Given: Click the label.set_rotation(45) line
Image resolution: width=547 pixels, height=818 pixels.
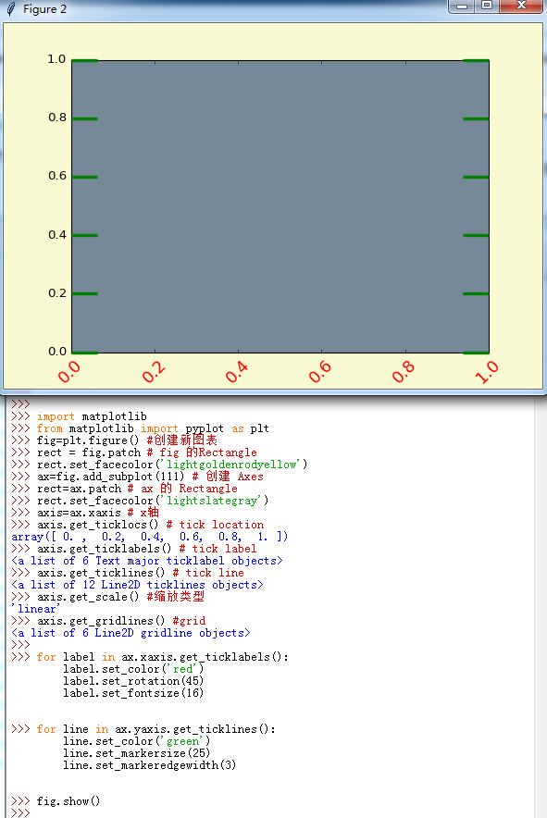Looking at the screenshot, I should [x=133, y=681].
